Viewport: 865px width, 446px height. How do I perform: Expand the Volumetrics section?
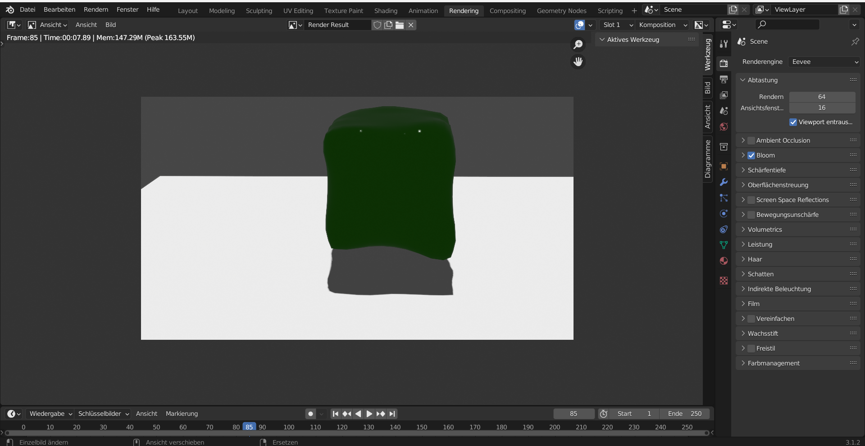[x=743, y=229]
